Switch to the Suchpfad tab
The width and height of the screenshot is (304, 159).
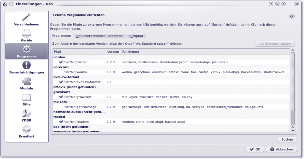point(136,36)
